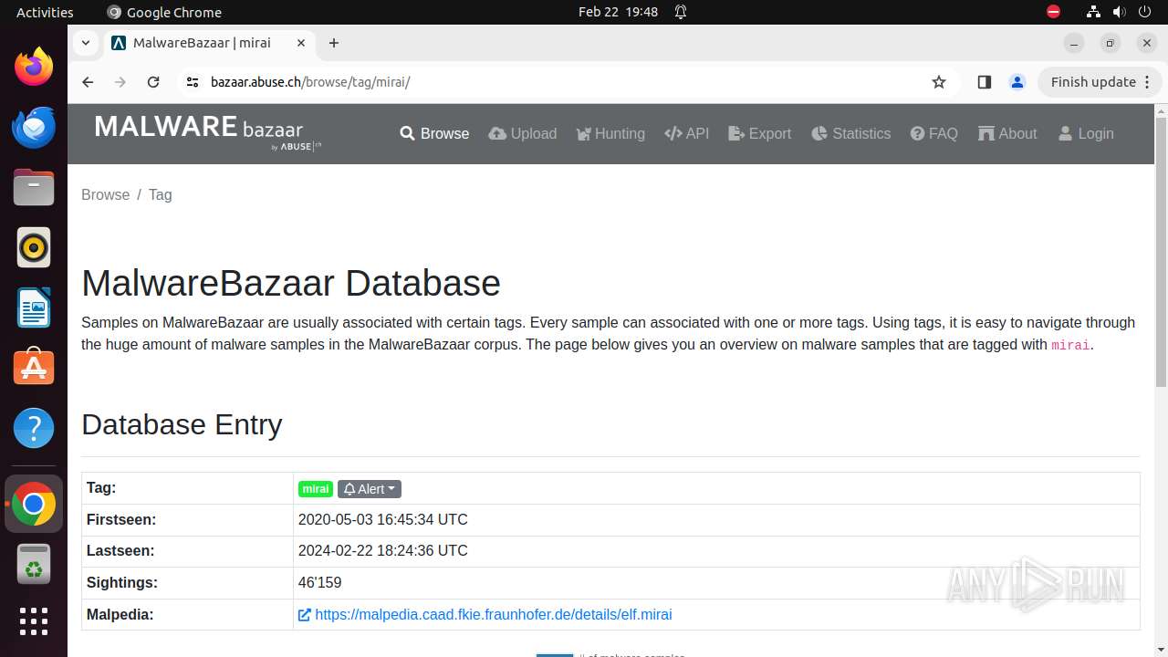Viewport: 1168px width, 657px height.
Task: Open Rhythmbox music player in dock
Action: 34,247
